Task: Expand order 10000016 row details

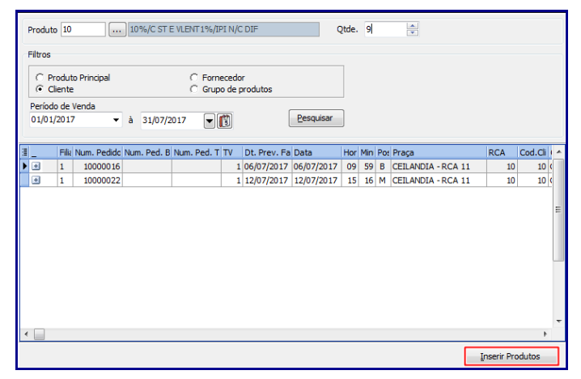Action: pos(36,166)
